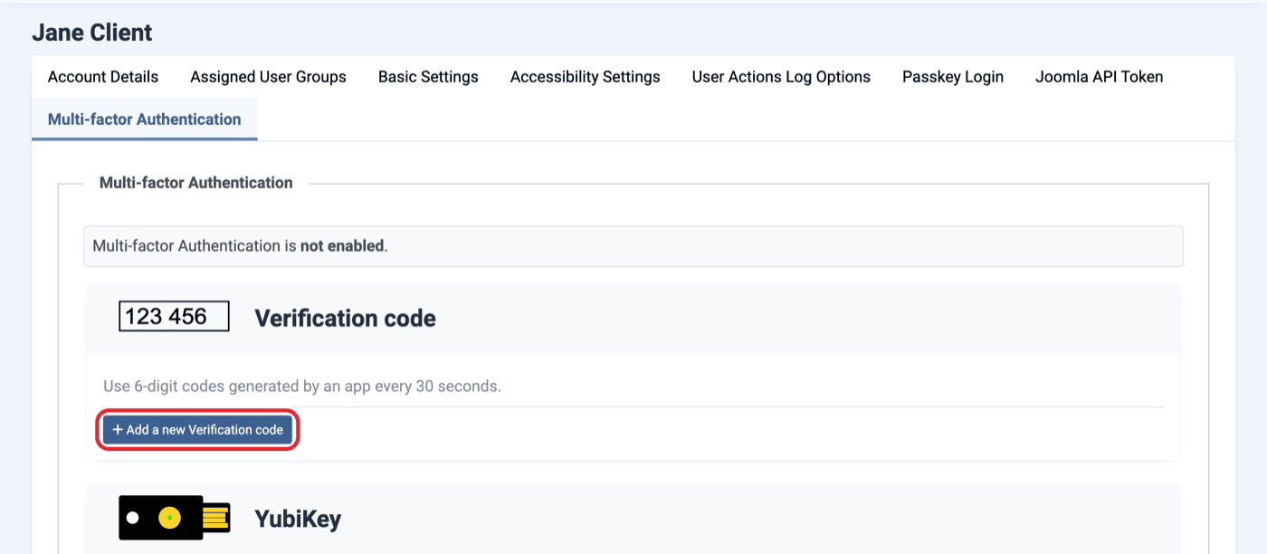Switch to Assigned User Groups tab
This screenshot has height=554, width=1267.
(x=268, y=77)
